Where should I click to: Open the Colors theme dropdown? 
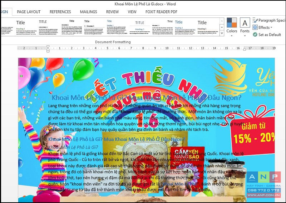(x=232, y=27)
